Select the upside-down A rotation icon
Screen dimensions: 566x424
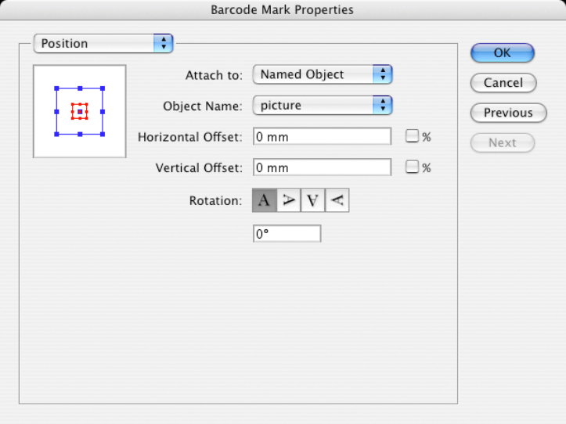[313, 201]
